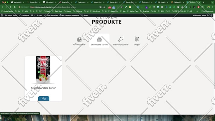
Task: Go back to the previous page
Action: click(x=3, y=7)
